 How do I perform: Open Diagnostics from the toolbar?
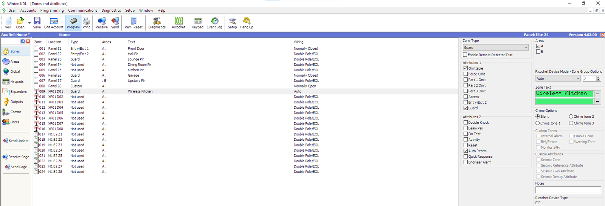pyautogui.click(x=157, y=23)
